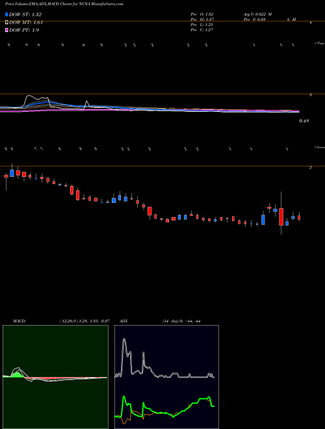The width and height of the screenshot is (325, 429).
Task: Select the 'DOW MT: 1.61' legend label
Action: point(26,22)
